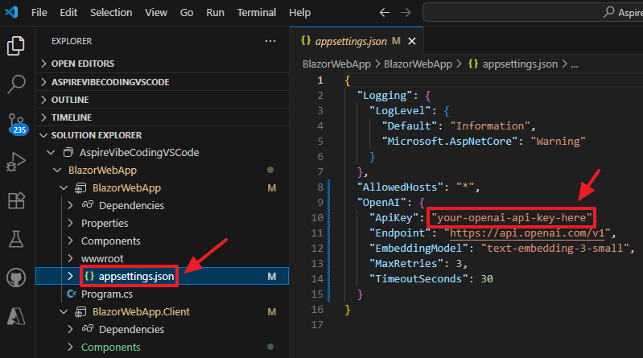Click the command center search box
643x358 pixels.
pyautogui.click(x=533, y=12)
